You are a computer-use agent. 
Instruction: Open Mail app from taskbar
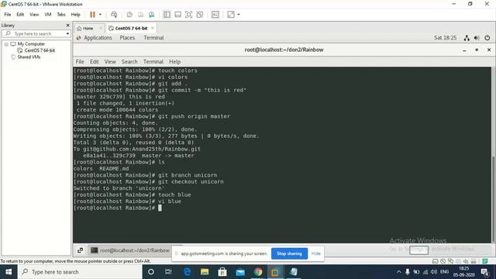[x=240, y=272]
